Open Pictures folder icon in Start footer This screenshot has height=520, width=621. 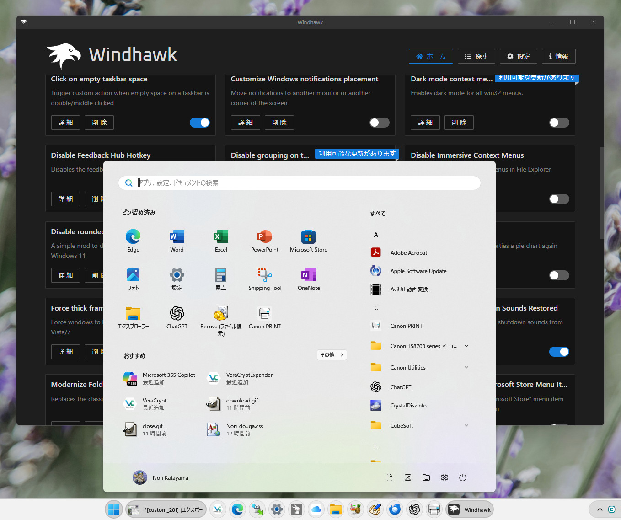(x=408, y=477)
